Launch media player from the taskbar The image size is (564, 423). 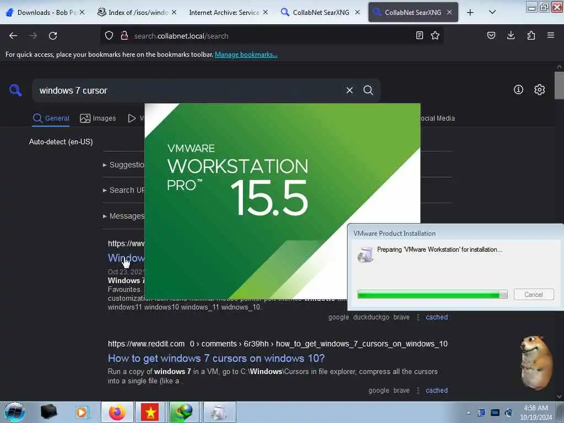(82, 412)
